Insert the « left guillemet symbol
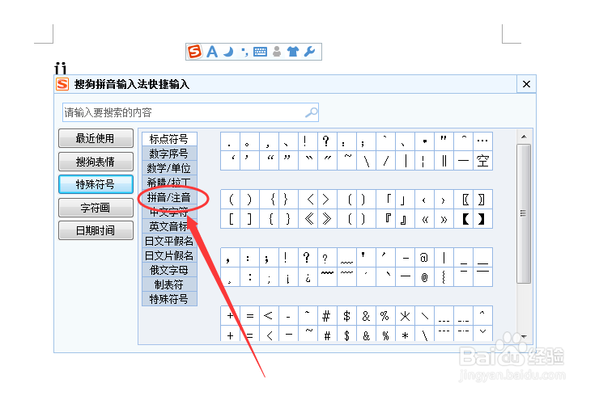This screenshot has width=599, height=396. tap(424, 219)
